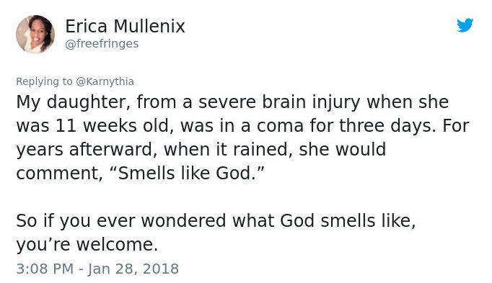Click the Twitter bird logo
492x283 pixels.
pyautogui.click(x=465, y=25)
